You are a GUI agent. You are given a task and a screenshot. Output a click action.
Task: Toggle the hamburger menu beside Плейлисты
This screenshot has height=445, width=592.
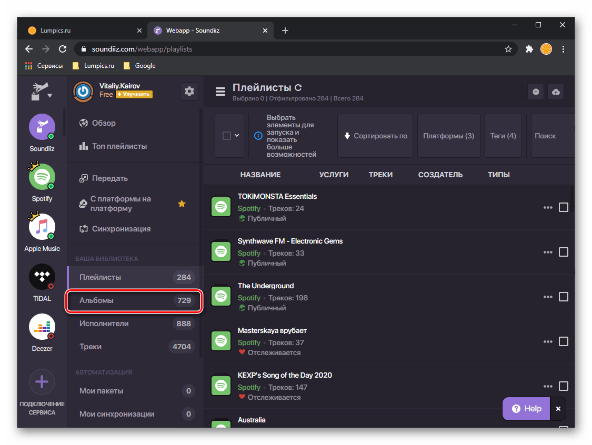click(220, 92)
